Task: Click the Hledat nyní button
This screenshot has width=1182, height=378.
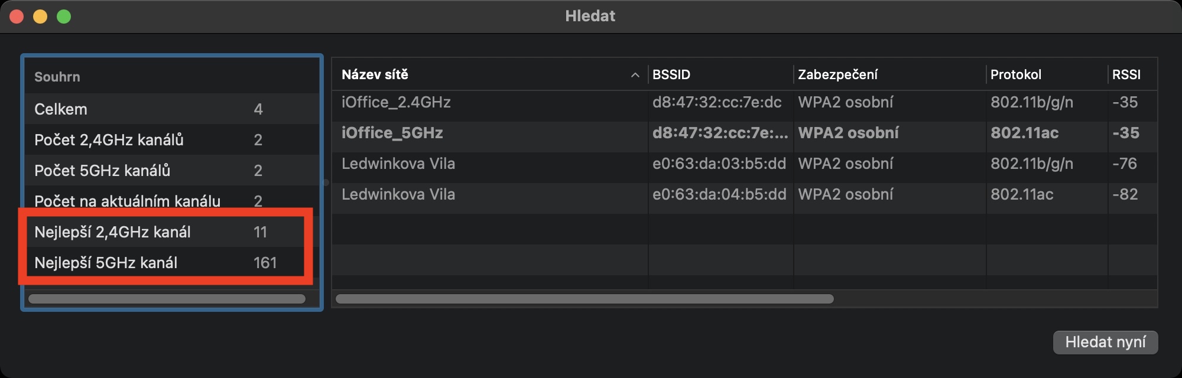Action: (x=1105, y=342)
